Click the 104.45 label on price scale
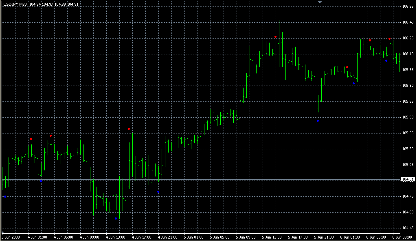 [x=408, y=228]
